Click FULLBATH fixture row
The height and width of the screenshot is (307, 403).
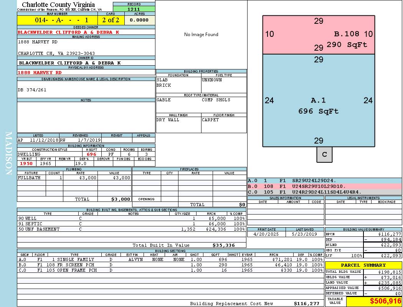click(x=74, y=178)
